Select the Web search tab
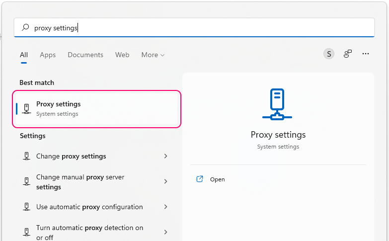Image resolution: width=389 pixels, height=241 pixels. (x=122, y=55)
